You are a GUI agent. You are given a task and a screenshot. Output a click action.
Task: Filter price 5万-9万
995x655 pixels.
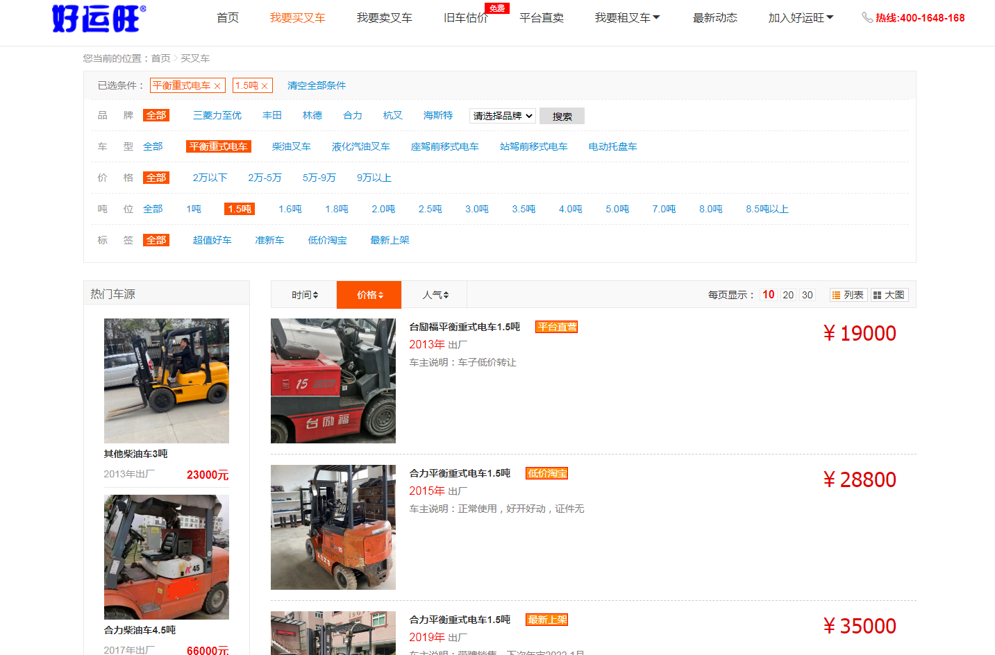319,178
